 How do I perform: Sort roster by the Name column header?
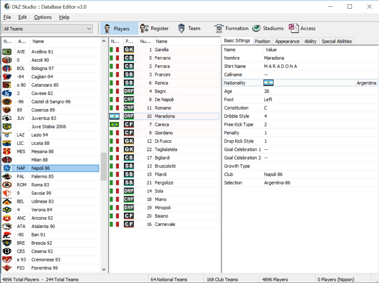coord(187,41)
